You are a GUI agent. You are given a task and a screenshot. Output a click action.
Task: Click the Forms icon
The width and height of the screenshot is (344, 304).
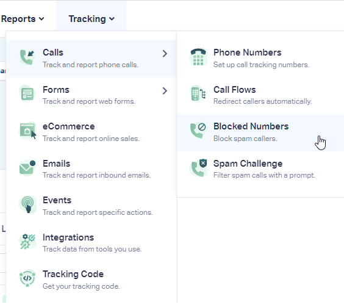pos(27,94)
